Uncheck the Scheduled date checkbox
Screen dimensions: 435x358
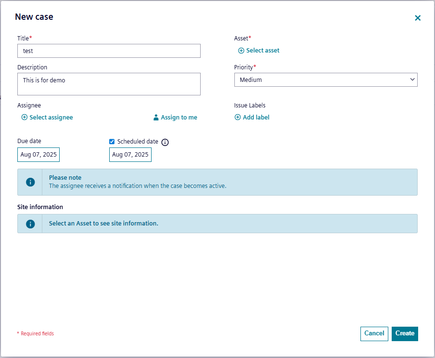(112, 142)
